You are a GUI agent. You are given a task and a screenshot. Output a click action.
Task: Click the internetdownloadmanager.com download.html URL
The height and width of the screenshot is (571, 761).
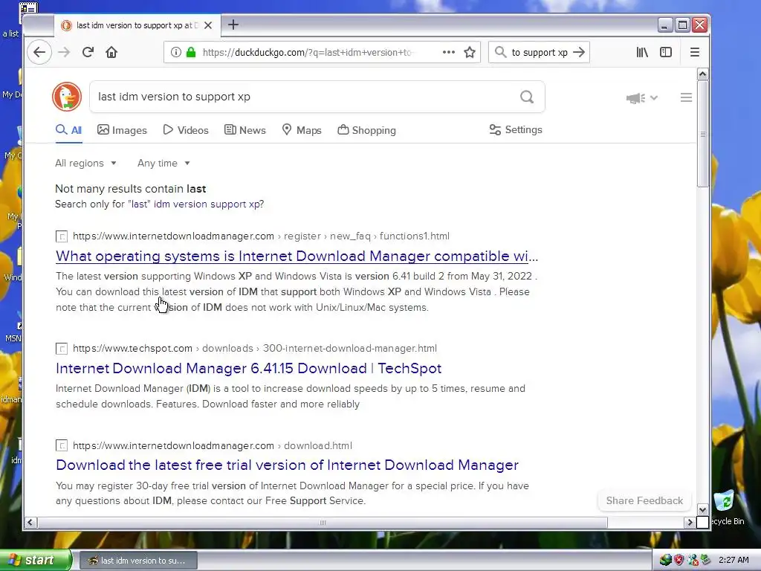pyautogui.click(x=213, y=445)
